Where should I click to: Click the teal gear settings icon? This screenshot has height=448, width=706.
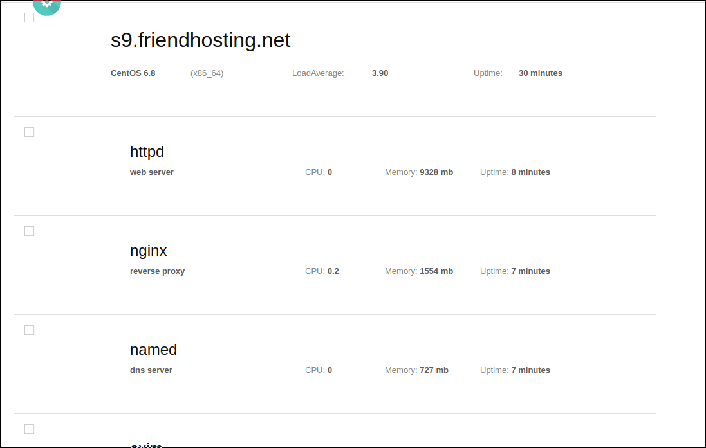(47, 4)
